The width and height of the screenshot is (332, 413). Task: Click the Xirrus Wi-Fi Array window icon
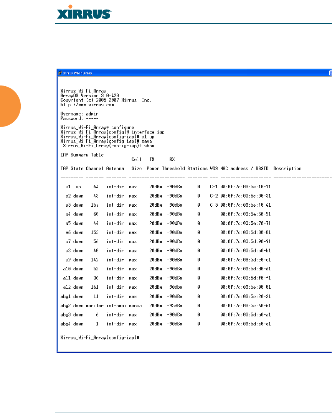click(60, 73)
